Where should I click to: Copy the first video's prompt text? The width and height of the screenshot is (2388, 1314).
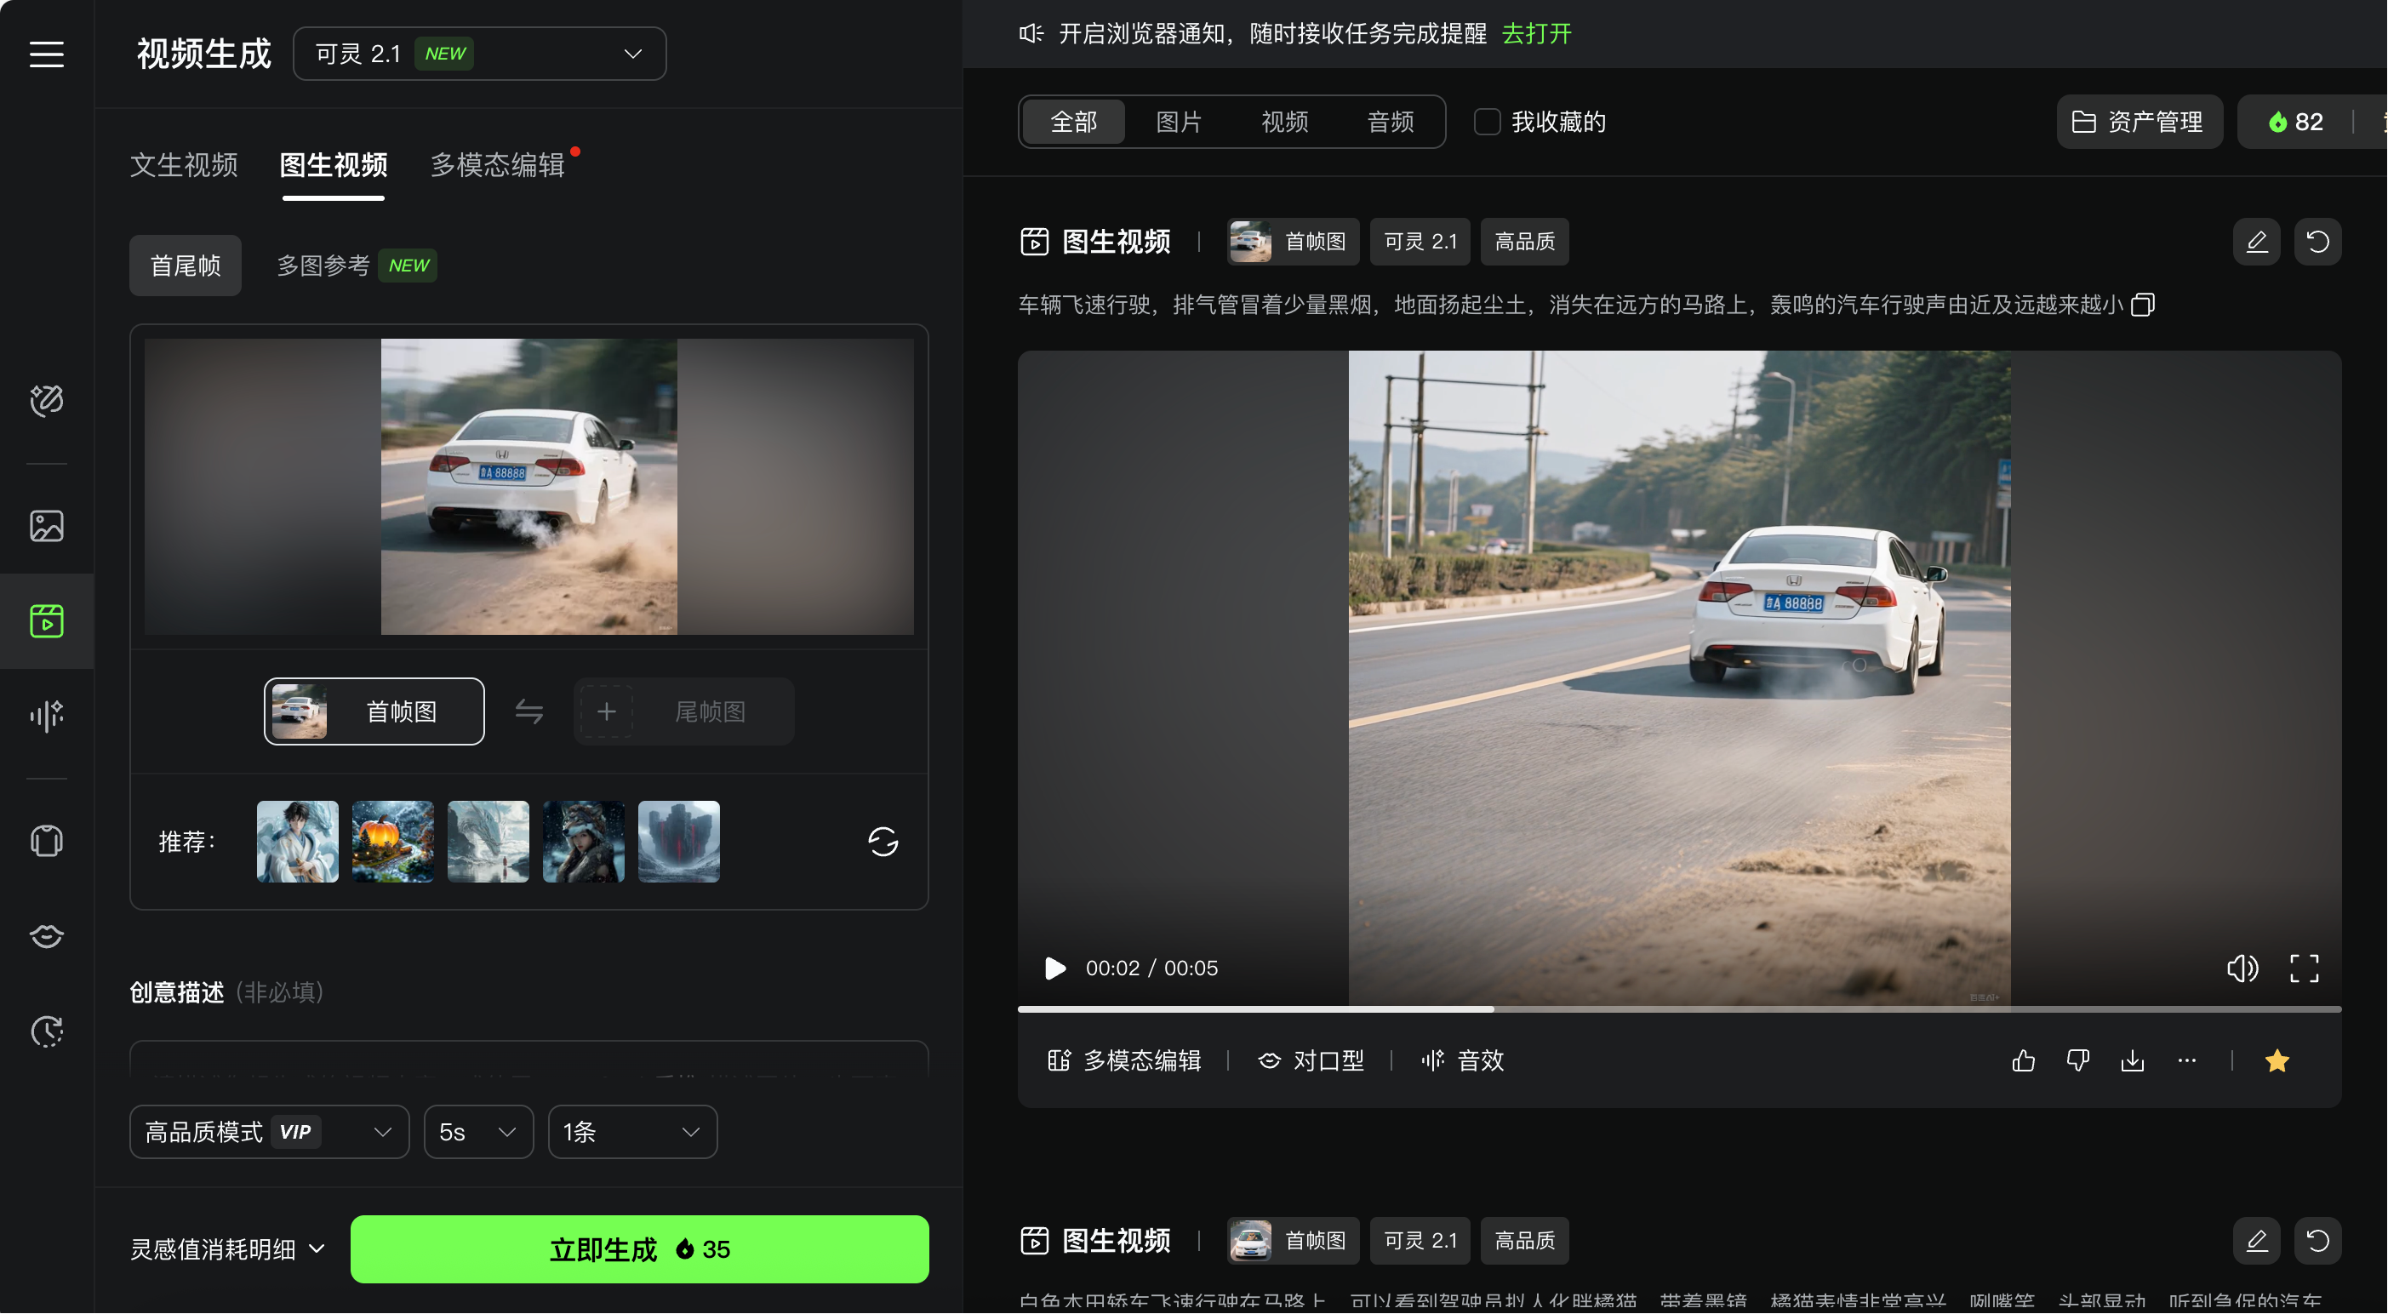pyautogui.click(x=2142, y=305)
